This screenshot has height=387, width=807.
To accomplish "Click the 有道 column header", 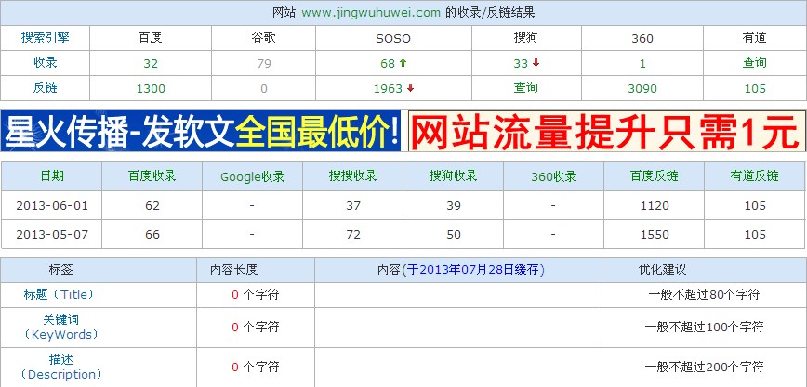I will click(x=755, y=37).
